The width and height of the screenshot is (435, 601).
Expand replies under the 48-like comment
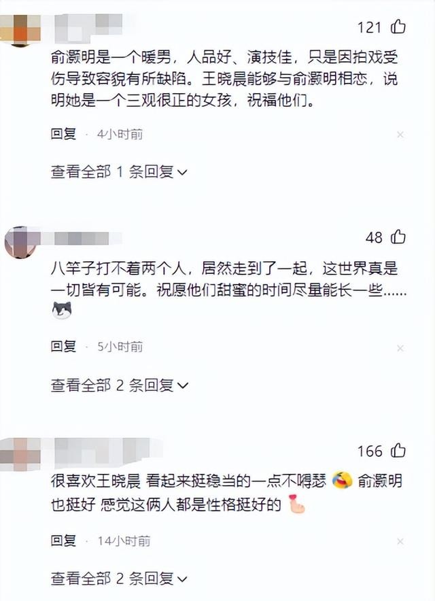[x=119, y=385]
